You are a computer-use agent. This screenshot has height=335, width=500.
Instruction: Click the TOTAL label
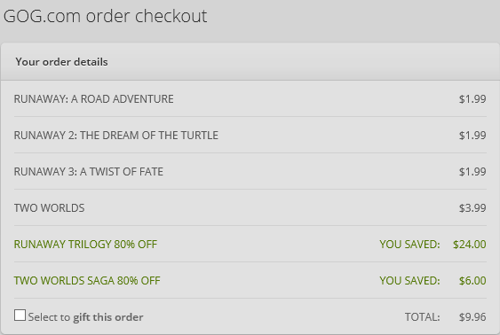pos(422,317)
